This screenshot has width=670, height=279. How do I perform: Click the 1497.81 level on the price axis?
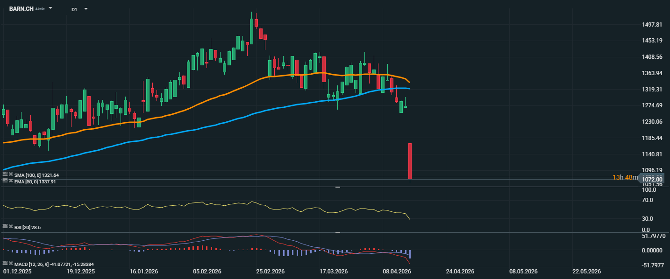(x=652, y=25)
